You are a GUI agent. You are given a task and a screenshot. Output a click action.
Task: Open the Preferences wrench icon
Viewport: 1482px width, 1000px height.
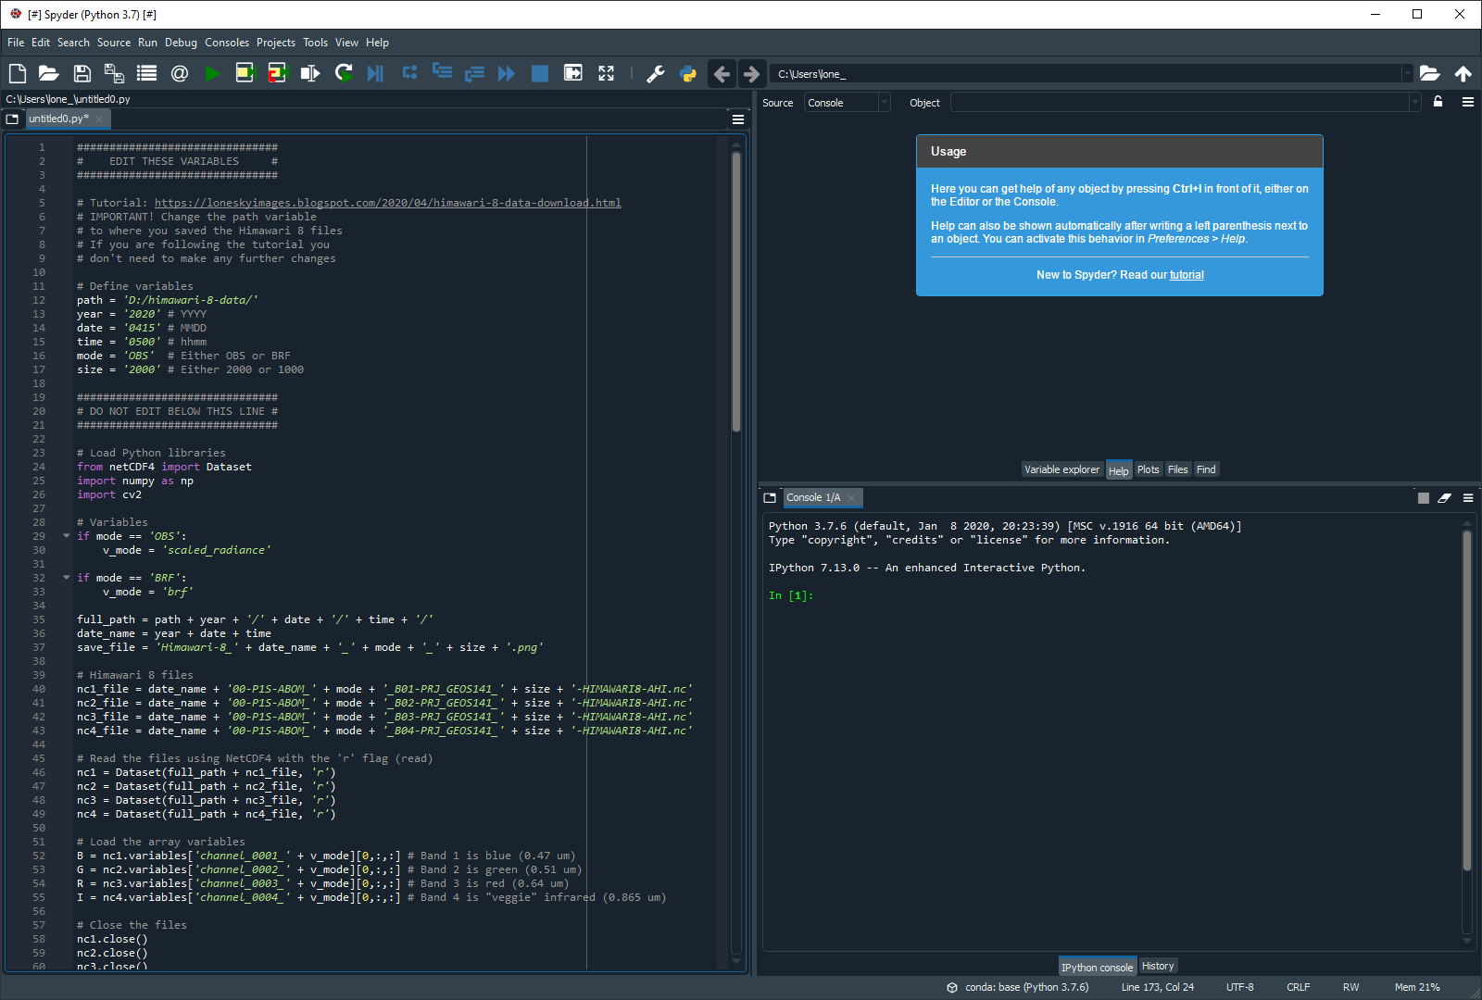coord(657,73)
